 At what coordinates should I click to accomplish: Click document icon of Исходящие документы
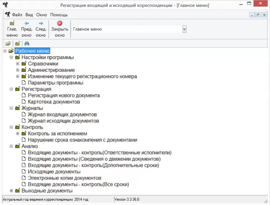click(24, 171)
